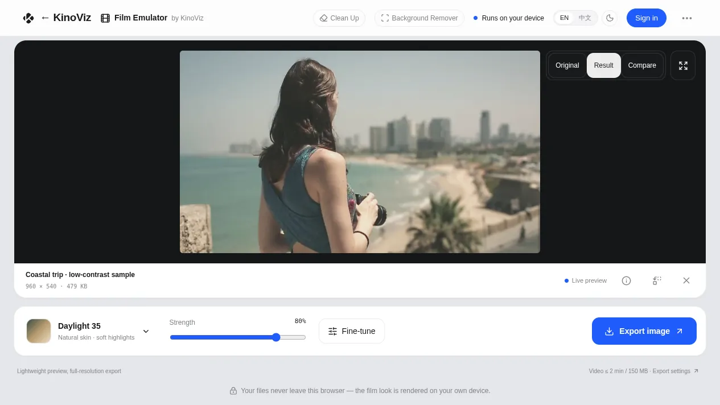
Task: Toggle dark mode with the moon icon
Action: pos(610,18)
